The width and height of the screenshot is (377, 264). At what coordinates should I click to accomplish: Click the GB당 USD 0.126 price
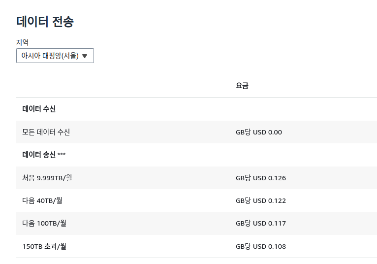click(261, 178)
